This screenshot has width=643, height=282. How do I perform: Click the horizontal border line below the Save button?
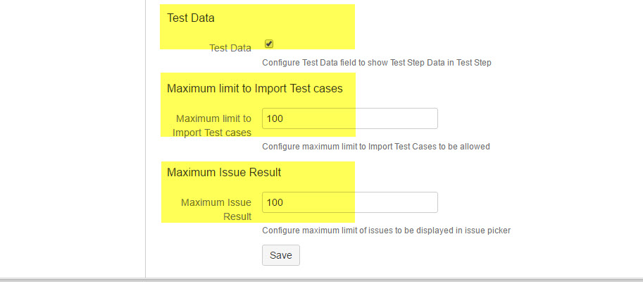(321, 279)
